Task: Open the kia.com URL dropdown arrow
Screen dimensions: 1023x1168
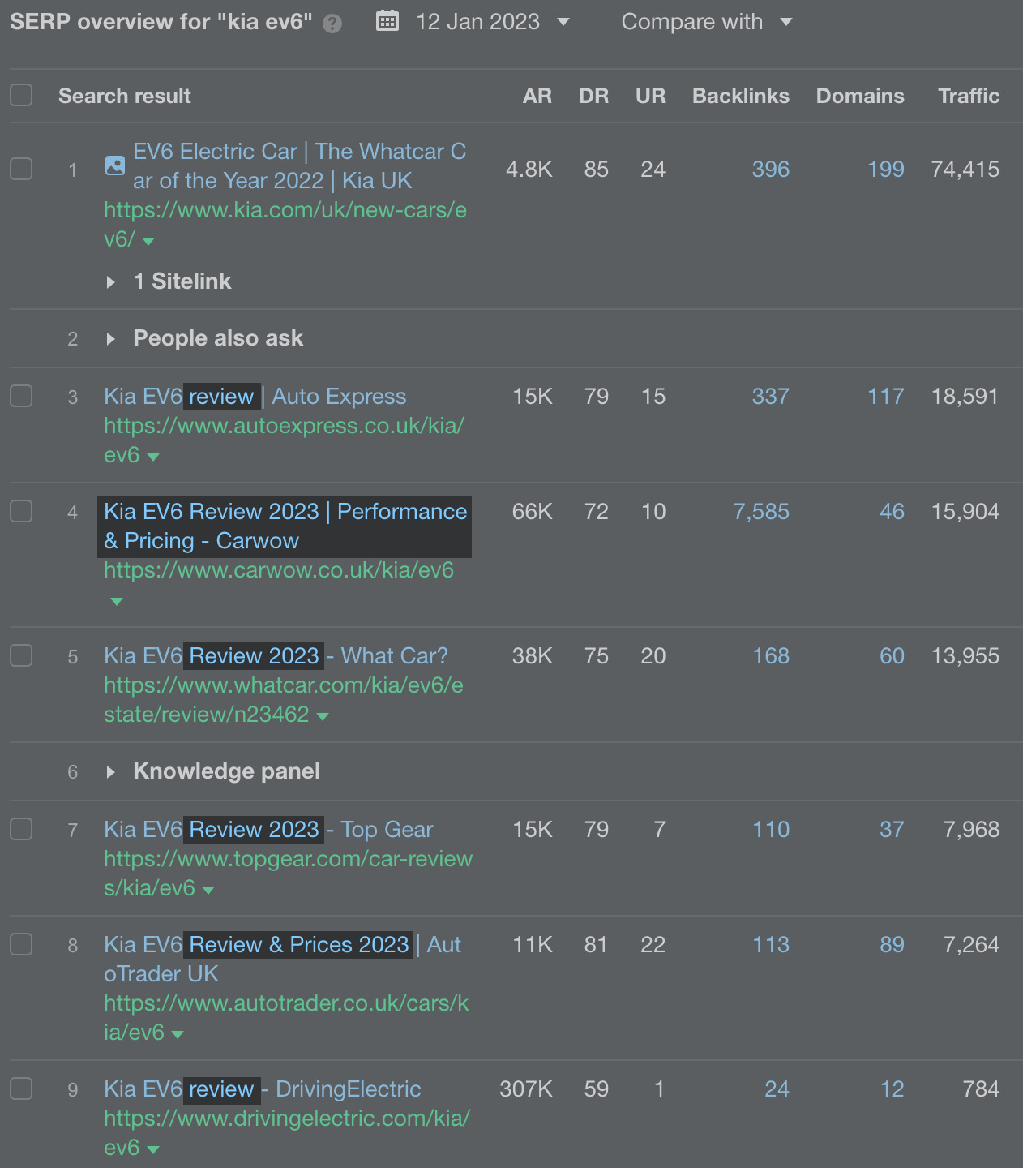Action: click(148, 241)
